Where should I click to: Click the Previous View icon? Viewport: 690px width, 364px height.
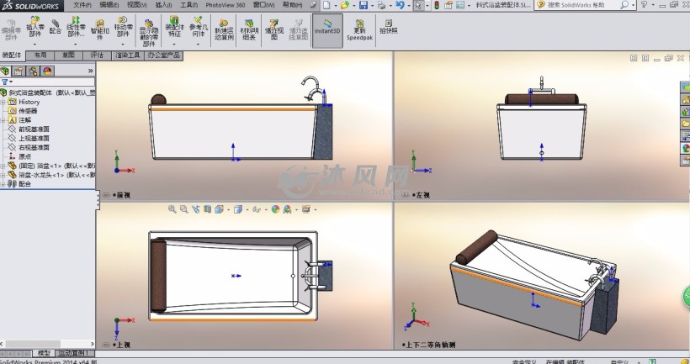tap(195, 209)
